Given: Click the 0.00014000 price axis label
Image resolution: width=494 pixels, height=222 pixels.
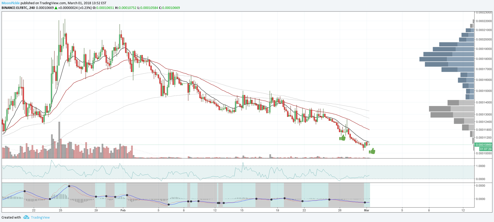Looking at the screenshot, I should click(484, 102).
